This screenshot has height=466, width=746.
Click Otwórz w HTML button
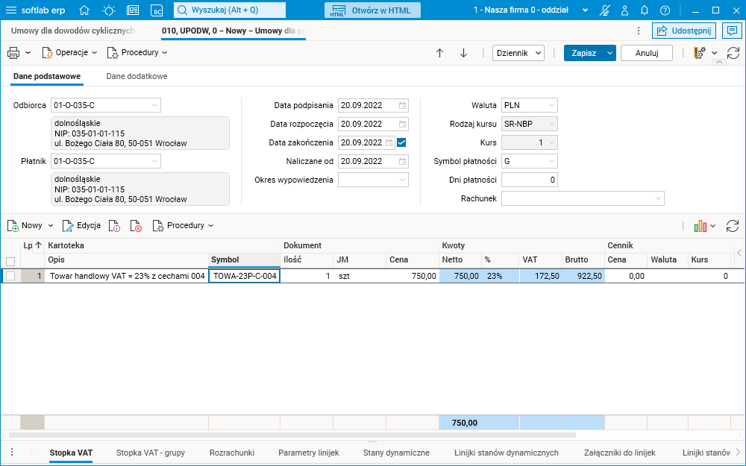[x=372, y=10]
